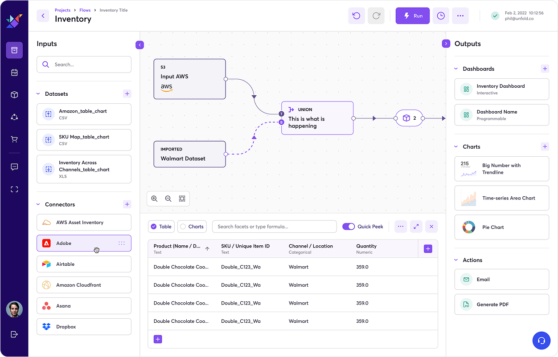The width and height of the screenshot is (558, 357).
Task: Click the fit-to-screen icon on canvas toolbar
Action: (x=182, y=199)
